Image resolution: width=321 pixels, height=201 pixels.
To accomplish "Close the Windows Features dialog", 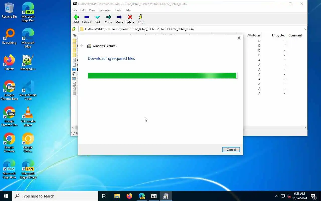I will [239, 38].
